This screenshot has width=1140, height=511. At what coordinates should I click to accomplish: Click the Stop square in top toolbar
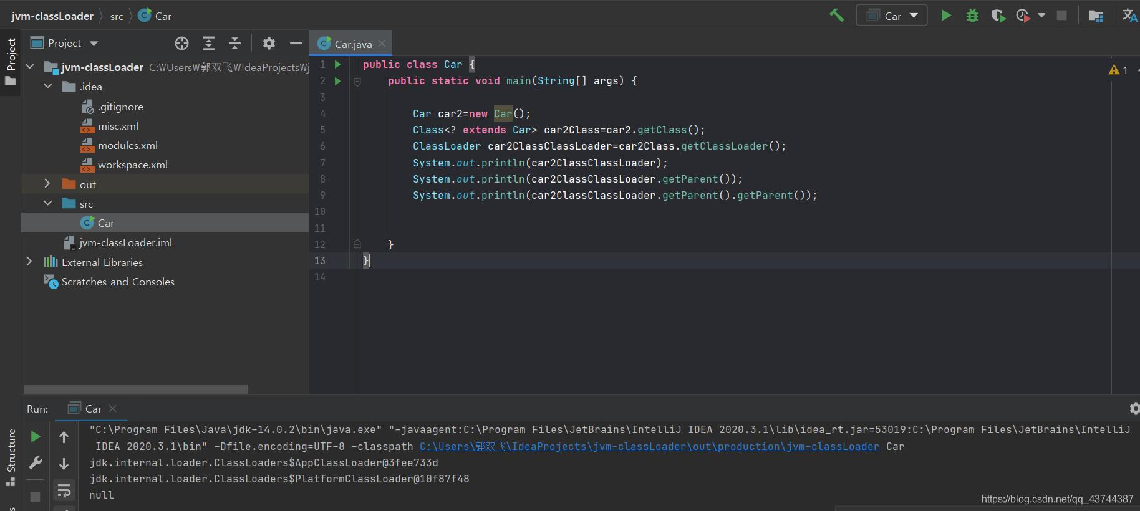point(1061,16)
